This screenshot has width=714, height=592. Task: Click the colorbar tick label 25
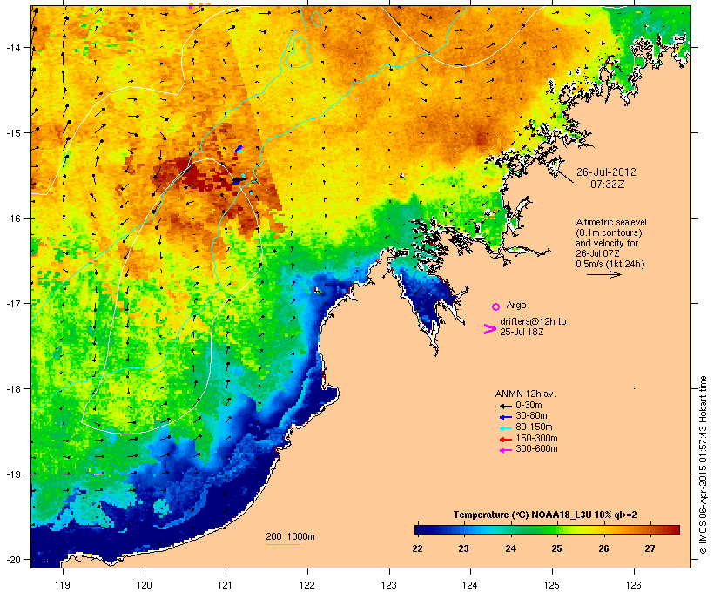pos(557,548)
